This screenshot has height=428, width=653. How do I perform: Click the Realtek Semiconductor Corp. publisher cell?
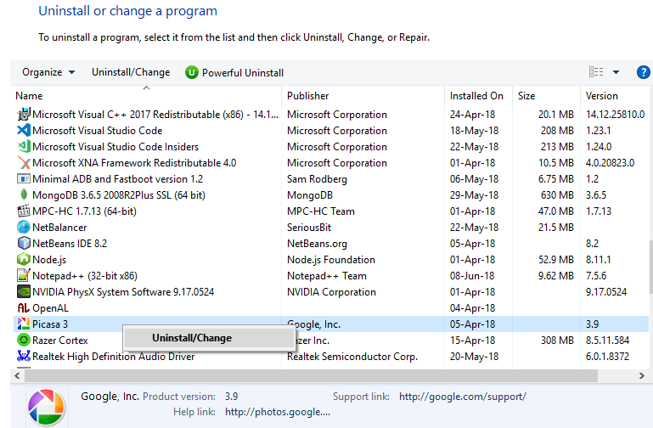(352, 357)
